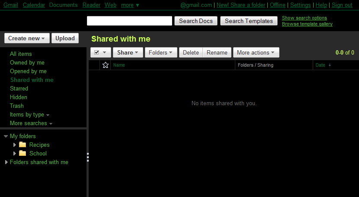359x197 pixels.
Task: Select Shared with me view
Action: 32,80
